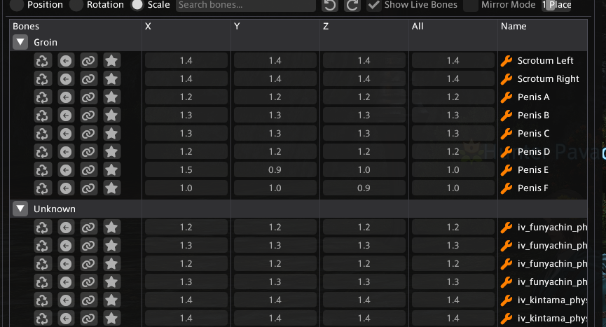Viewport: 606px width, 327px height.
Task: Click the redo arrow icon in toolbar
Action: coord(352,5)
